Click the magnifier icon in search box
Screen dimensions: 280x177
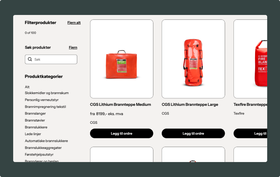pyautogui.click(x=30, y=59)
